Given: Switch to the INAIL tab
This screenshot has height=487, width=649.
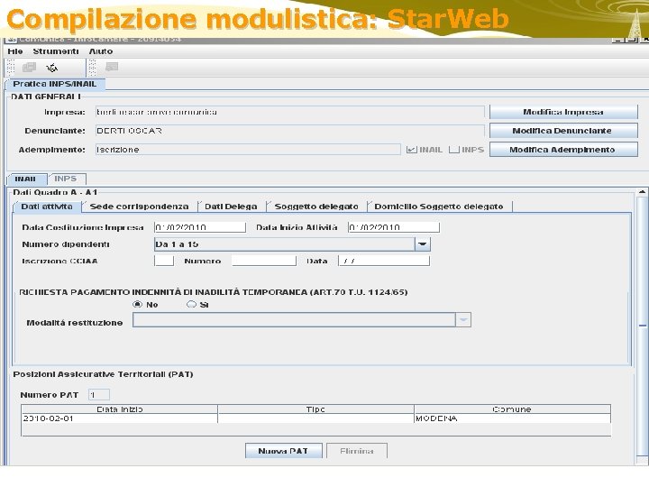Looking at the screenshot, I should [26, 179].
